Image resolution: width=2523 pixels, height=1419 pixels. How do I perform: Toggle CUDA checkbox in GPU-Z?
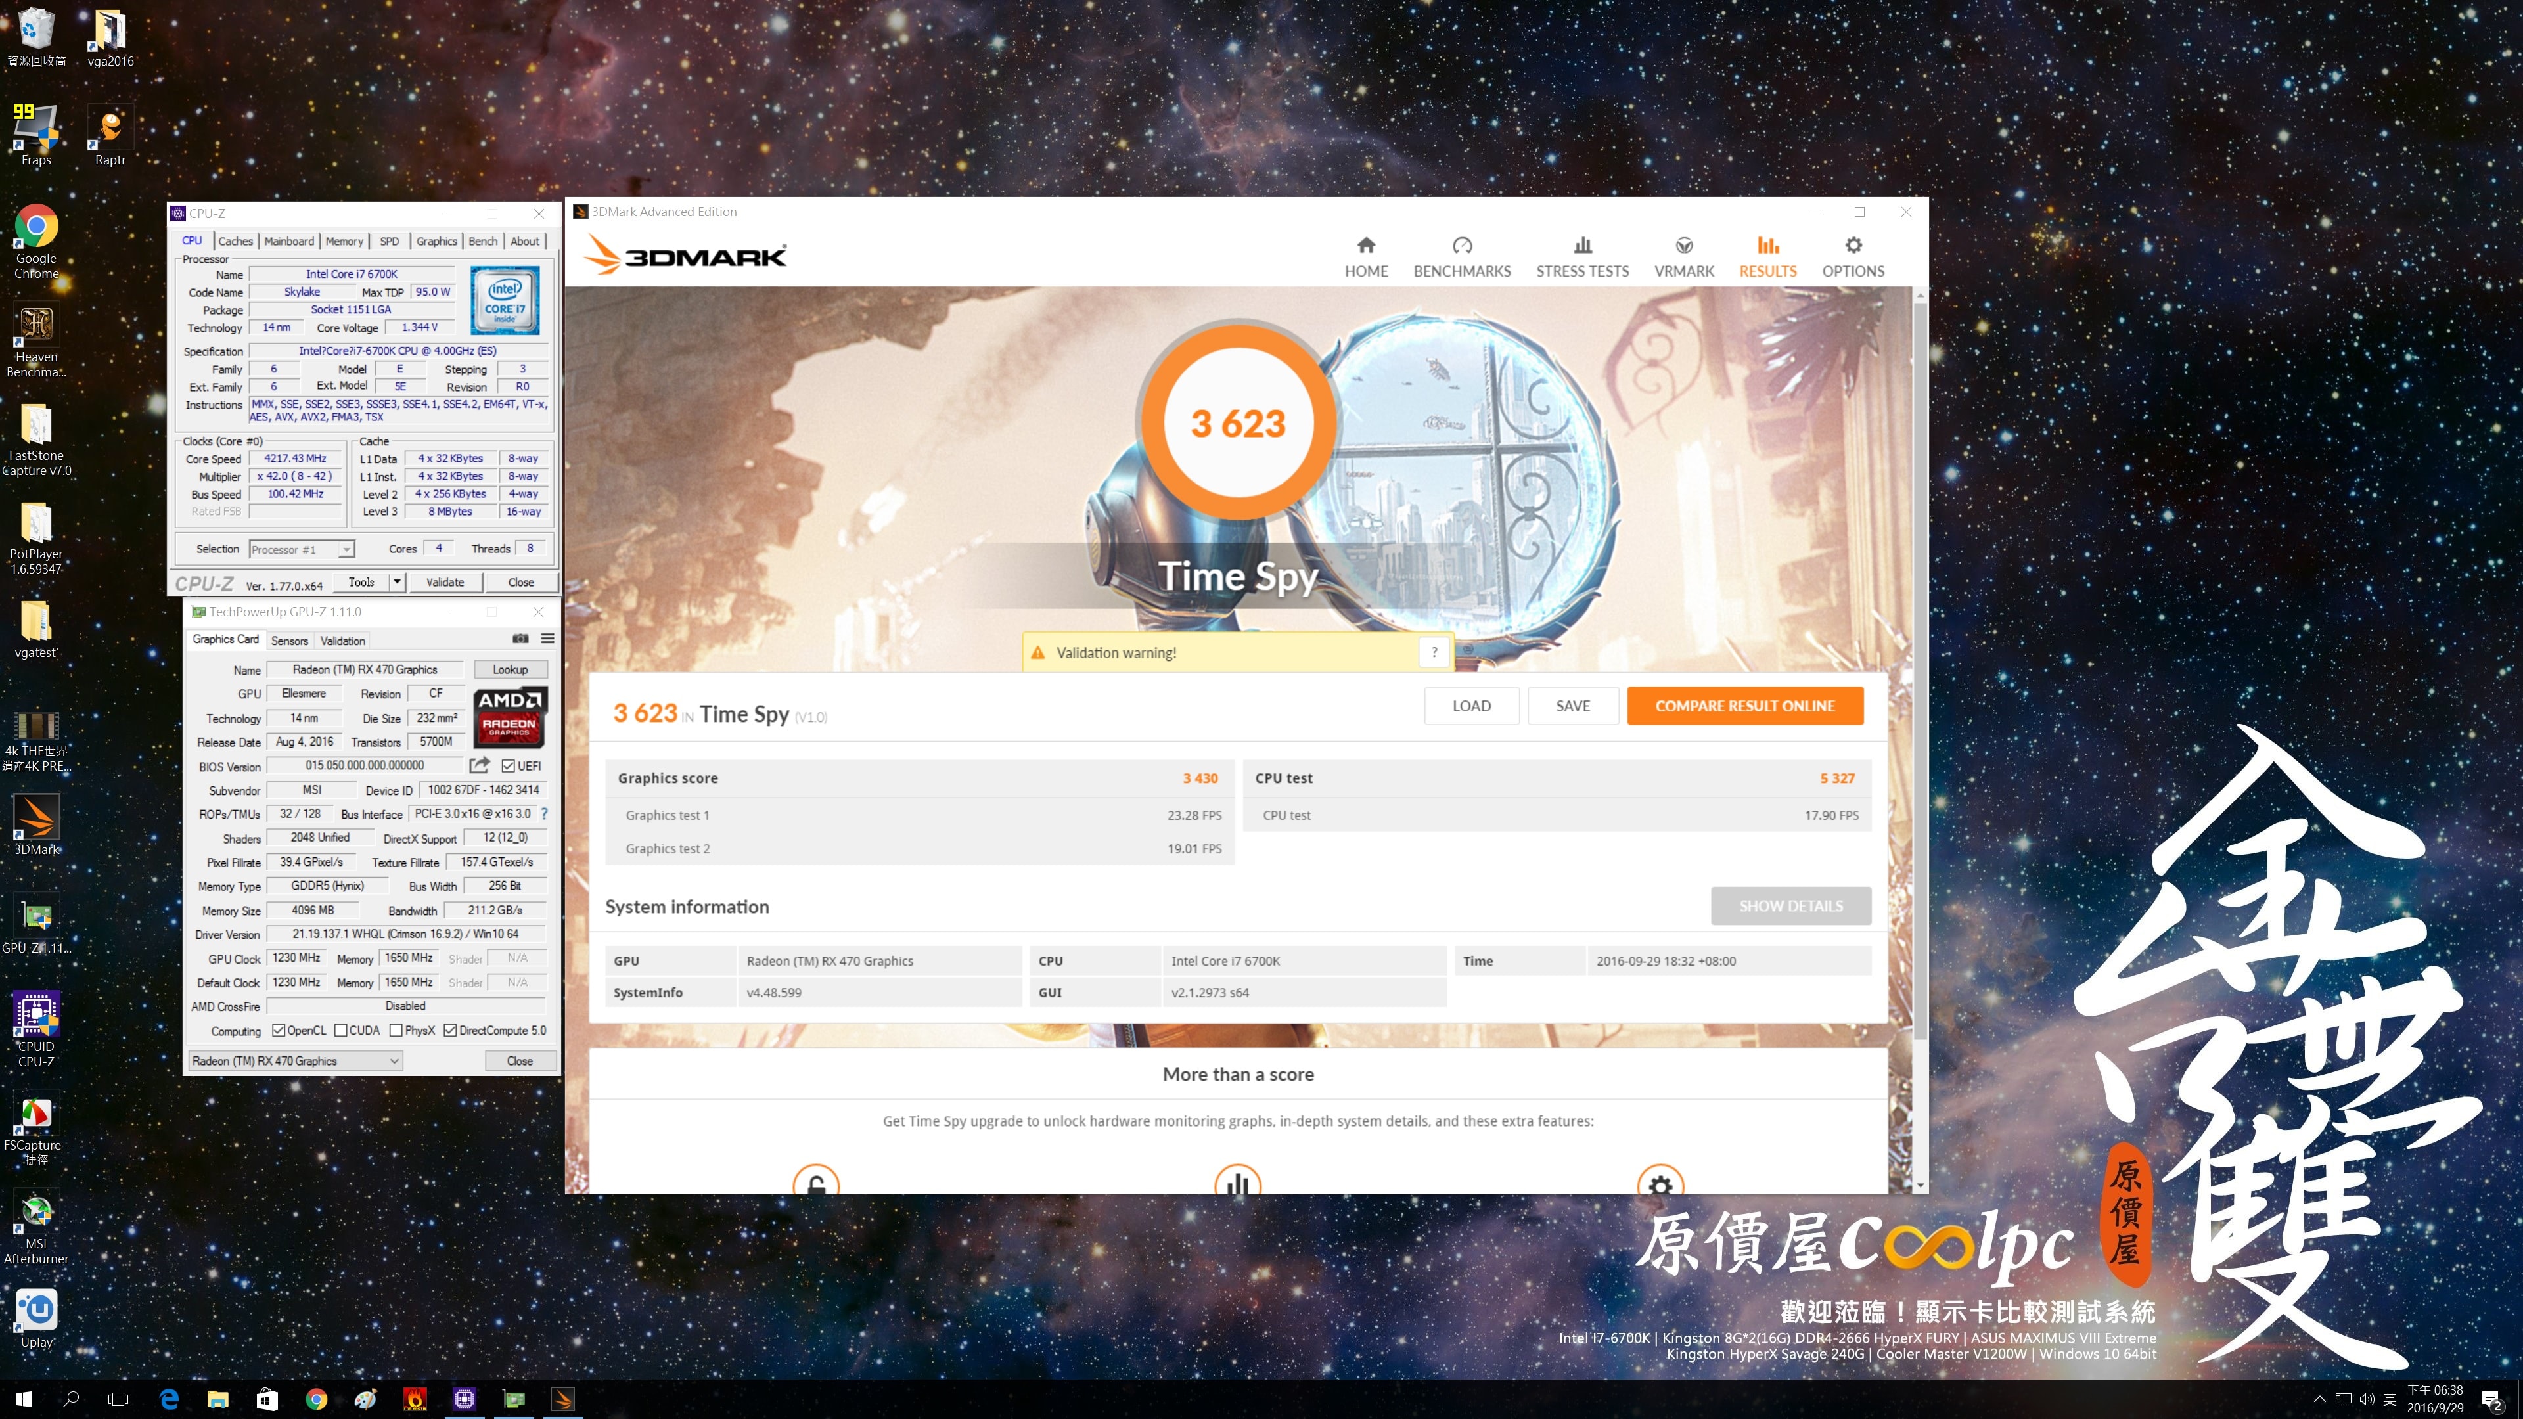(x=341, y=1030)
